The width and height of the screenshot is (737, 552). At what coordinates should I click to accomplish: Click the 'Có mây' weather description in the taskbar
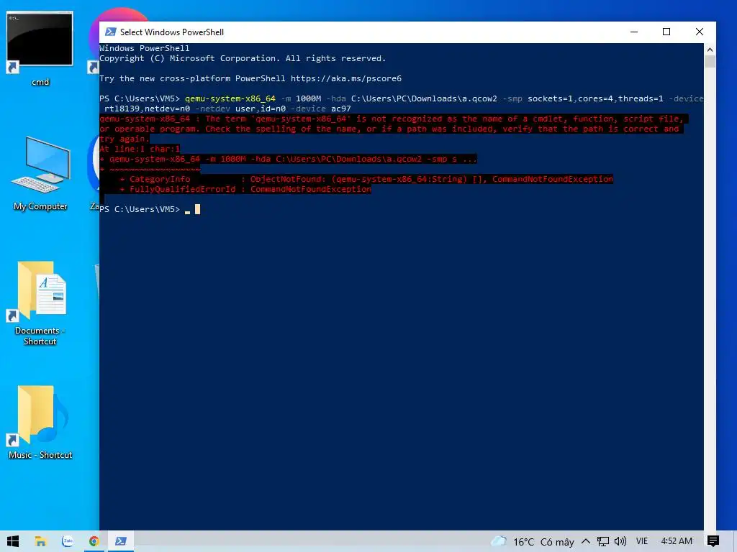[x=558, y=542]
